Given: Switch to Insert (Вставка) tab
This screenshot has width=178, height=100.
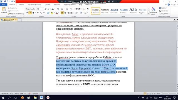Looking at the screenshot, I should tap(21, 5).
